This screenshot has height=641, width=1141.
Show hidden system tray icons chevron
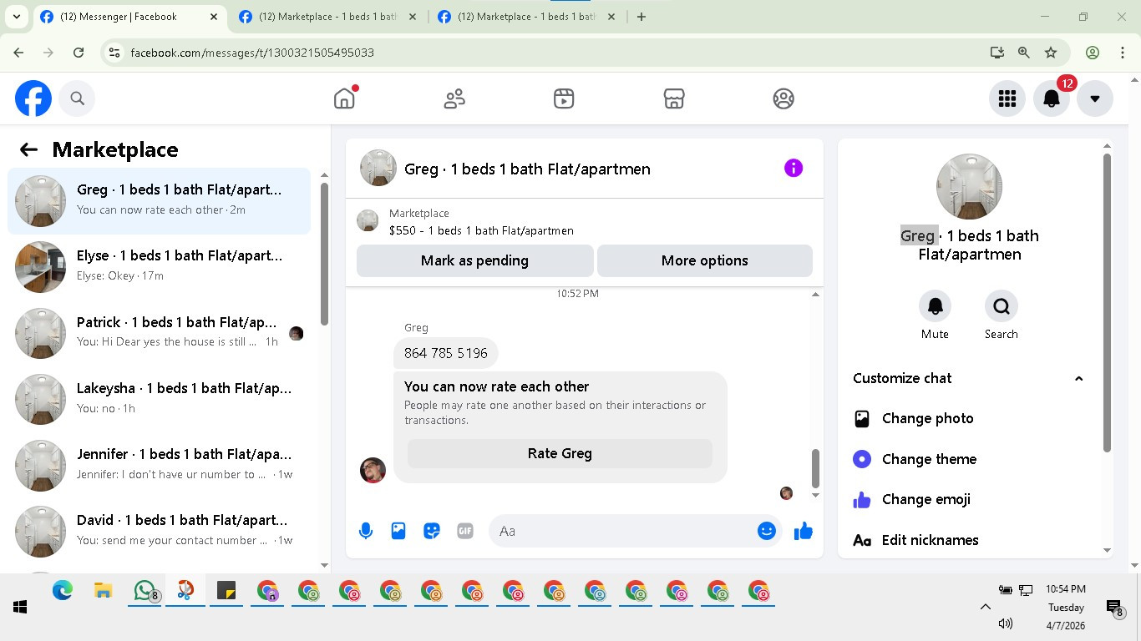click(x=985, y=607)
